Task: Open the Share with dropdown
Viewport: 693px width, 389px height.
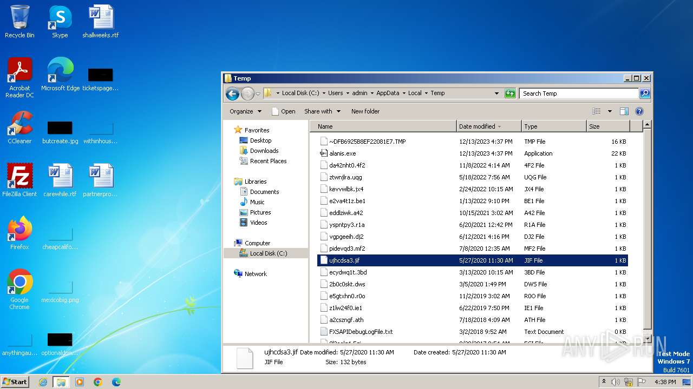Action: pyautogui.click(x=323, y=111)
